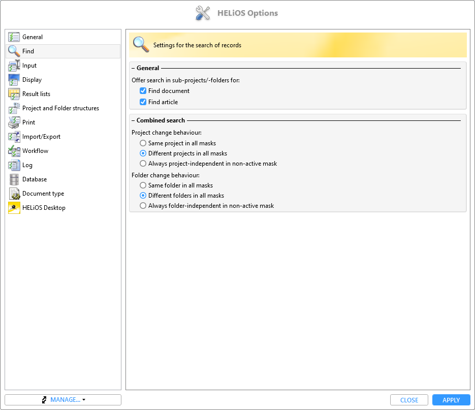Select Different projects in all masks
The height and width of the screenshot is (410, 475).
pyautogui.click(x=143, y=153)
